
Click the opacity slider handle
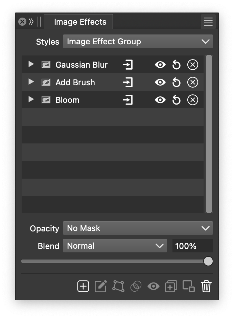pos(208,261)
